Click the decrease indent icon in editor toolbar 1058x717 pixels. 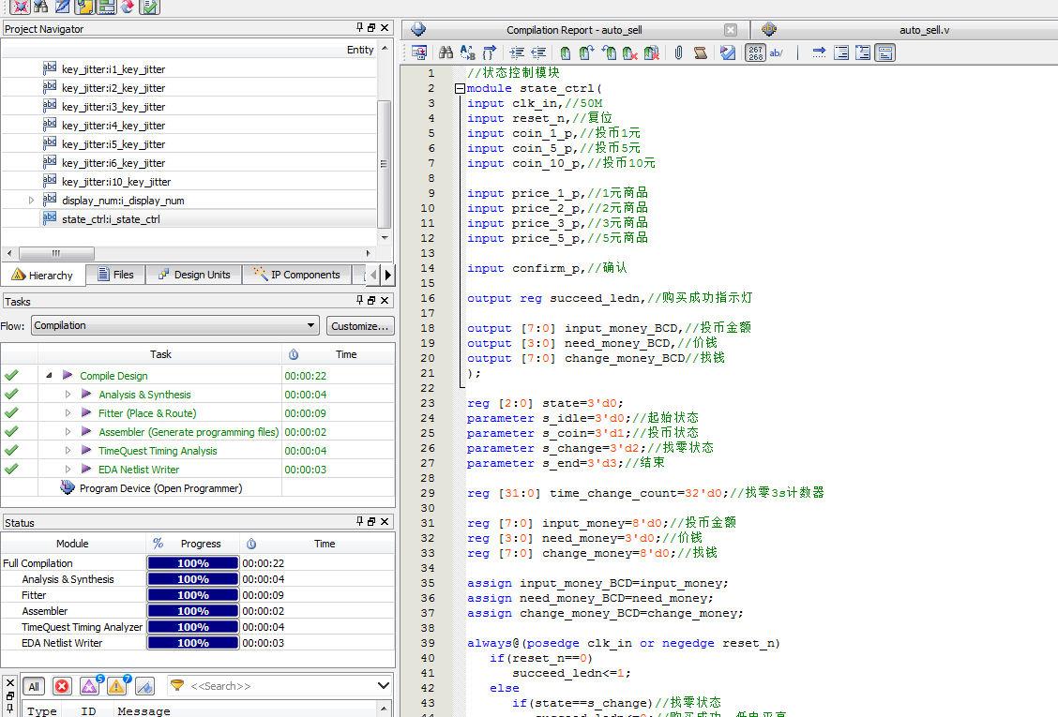coord(538,53)
